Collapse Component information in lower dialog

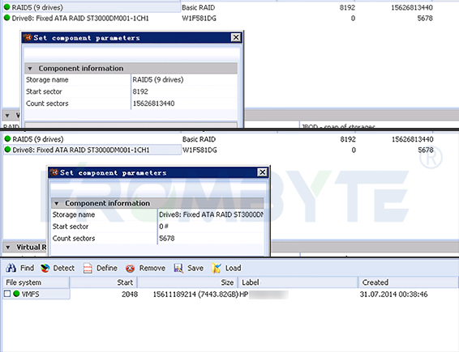[57, 203]
